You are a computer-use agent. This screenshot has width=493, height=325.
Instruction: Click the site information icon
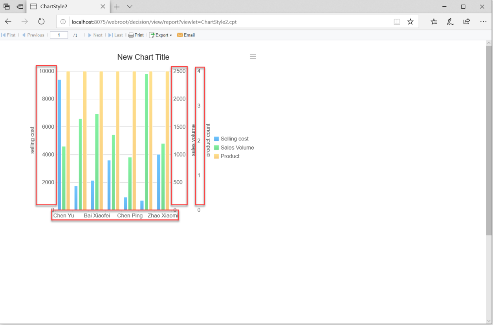point(63,22)
